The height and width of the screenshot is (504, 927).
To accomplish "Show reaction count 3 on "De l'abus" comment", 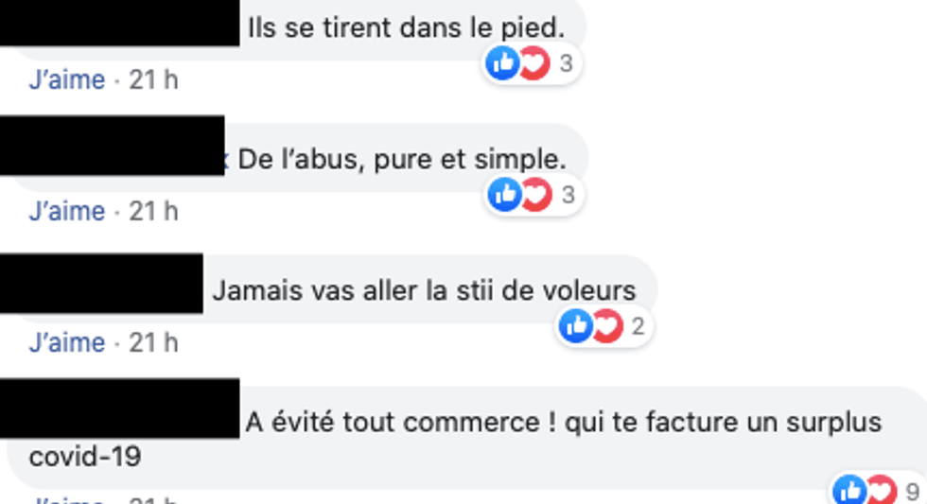I will click(x=568, y=195).
